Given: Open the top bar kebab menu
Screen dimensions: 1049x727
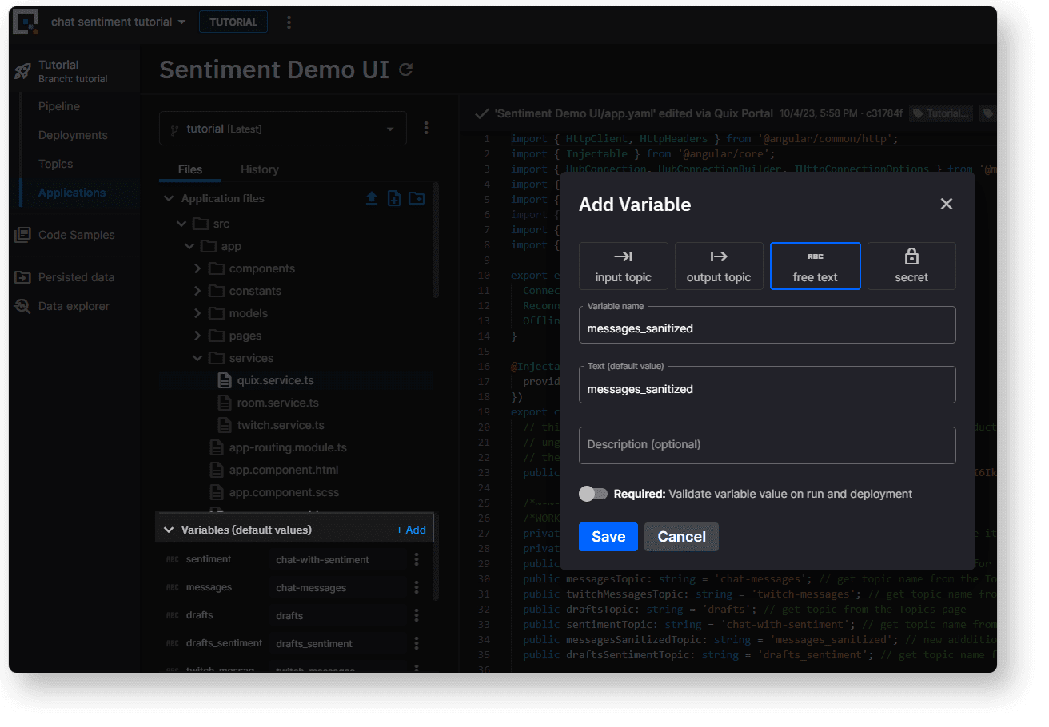Looking at the screenshot, I should point(289,22).
